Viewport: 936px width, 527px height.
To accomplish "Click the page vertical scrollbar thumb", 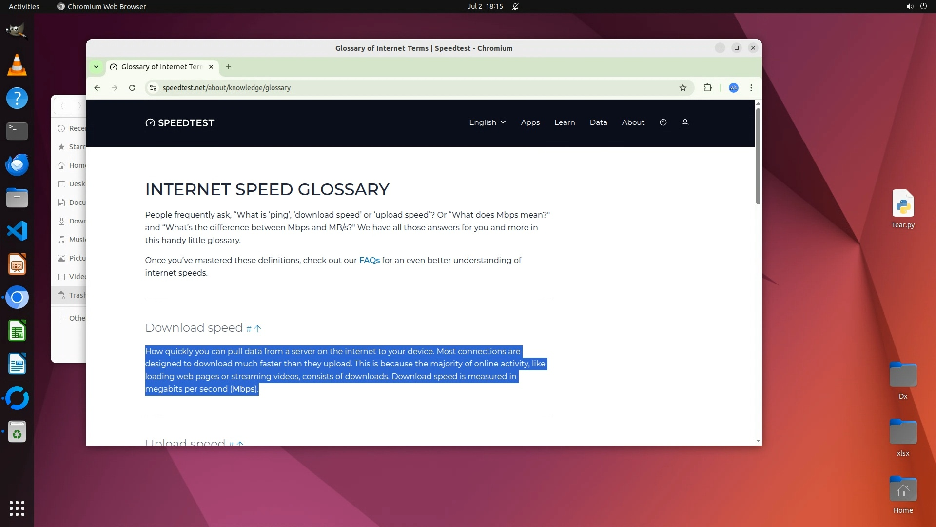I will click(x=758, y=156).
